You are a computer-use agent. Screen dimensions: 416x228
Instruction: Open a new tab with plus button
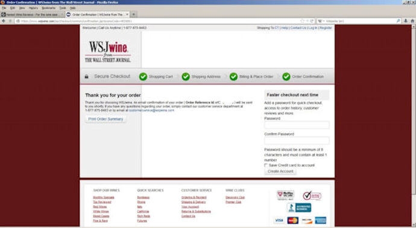(134, 14)
